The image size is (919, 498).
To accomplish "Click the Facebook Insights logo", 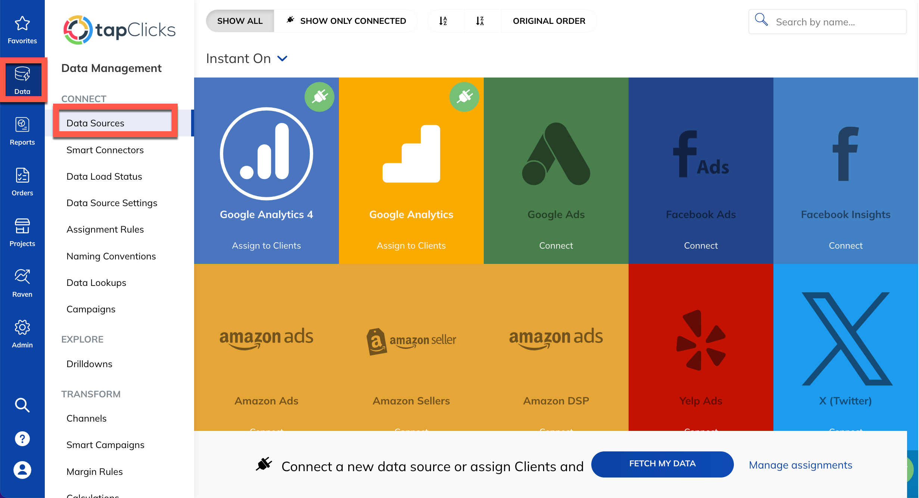I will (846, 154).
